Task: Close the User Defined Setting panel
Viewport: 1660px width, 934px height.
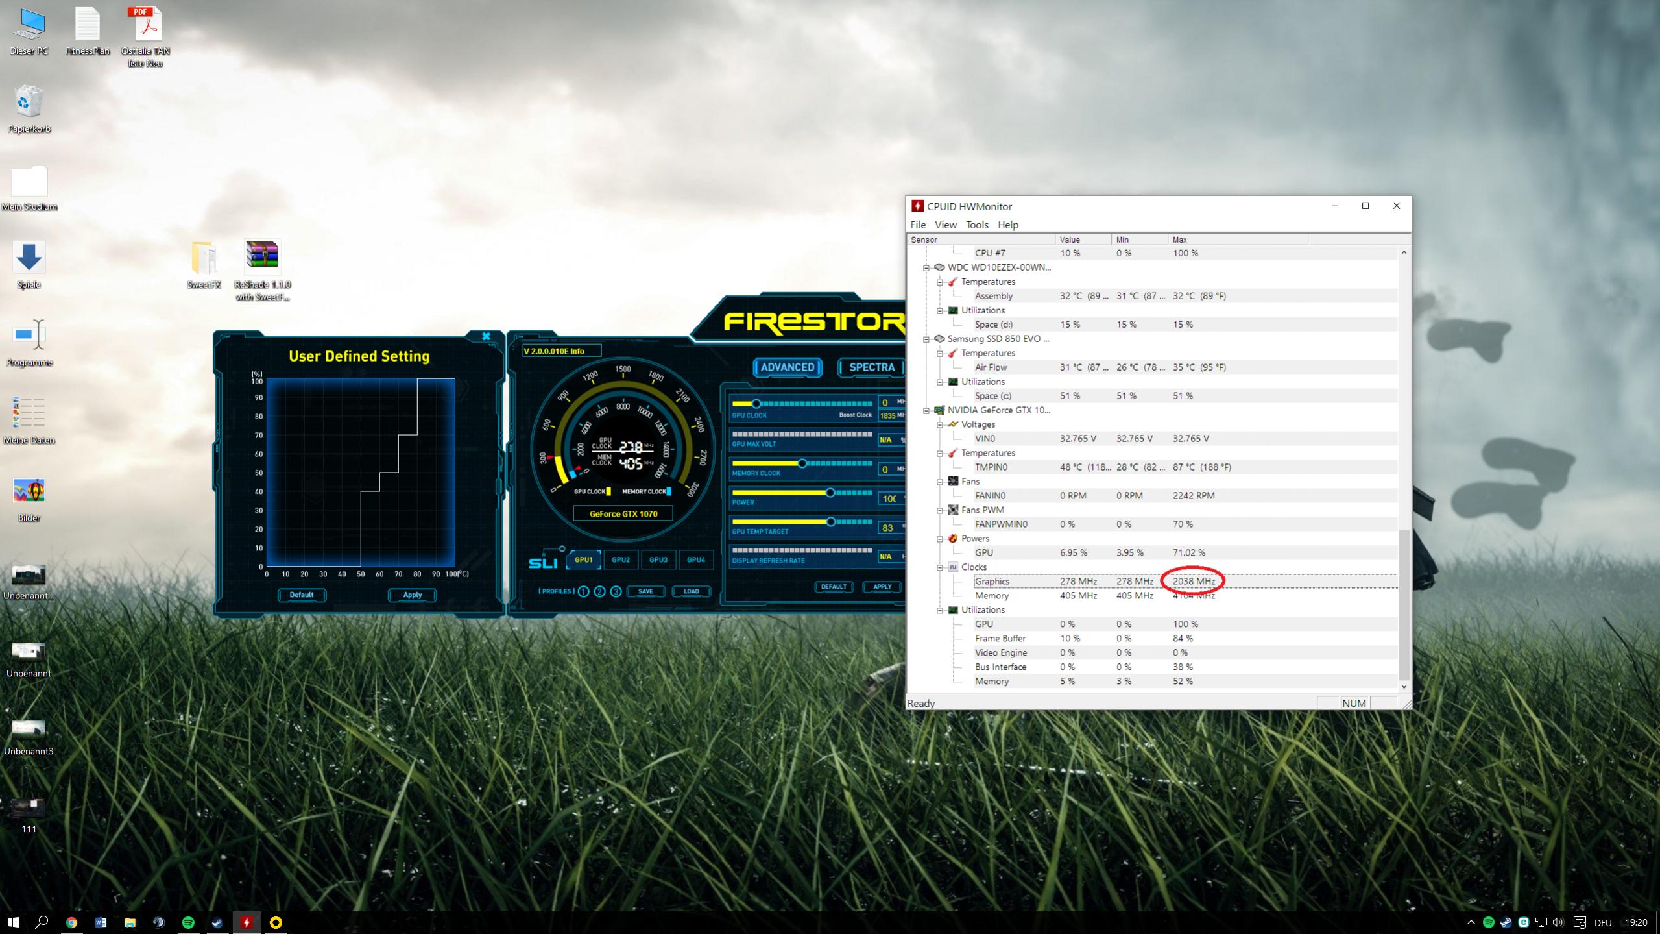Action: pos(486,336)
